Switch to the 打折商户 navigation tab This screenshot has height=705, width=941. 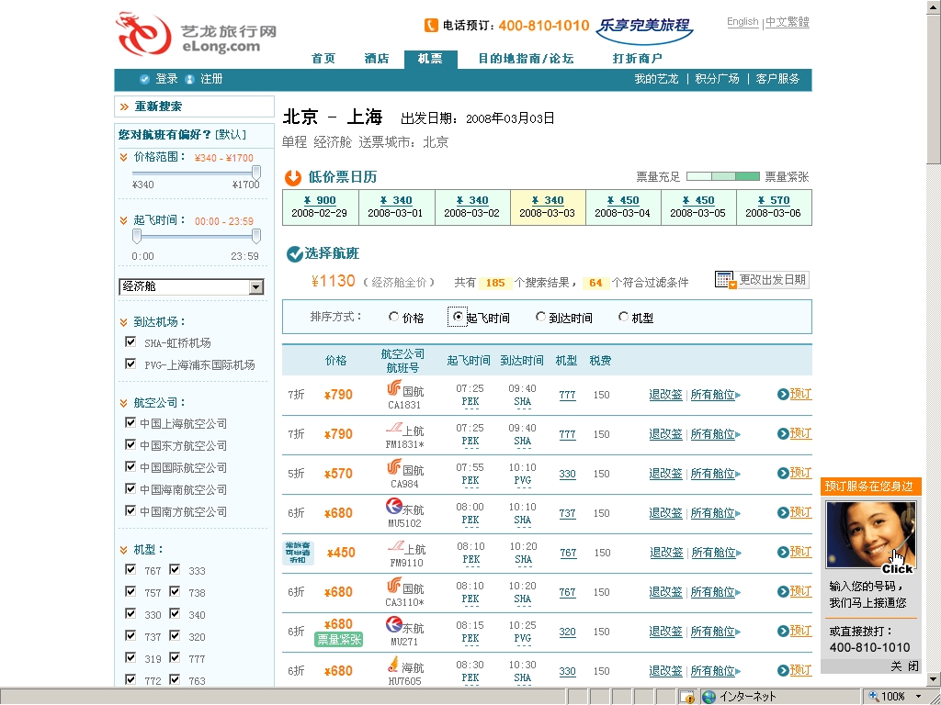[638, 59]
